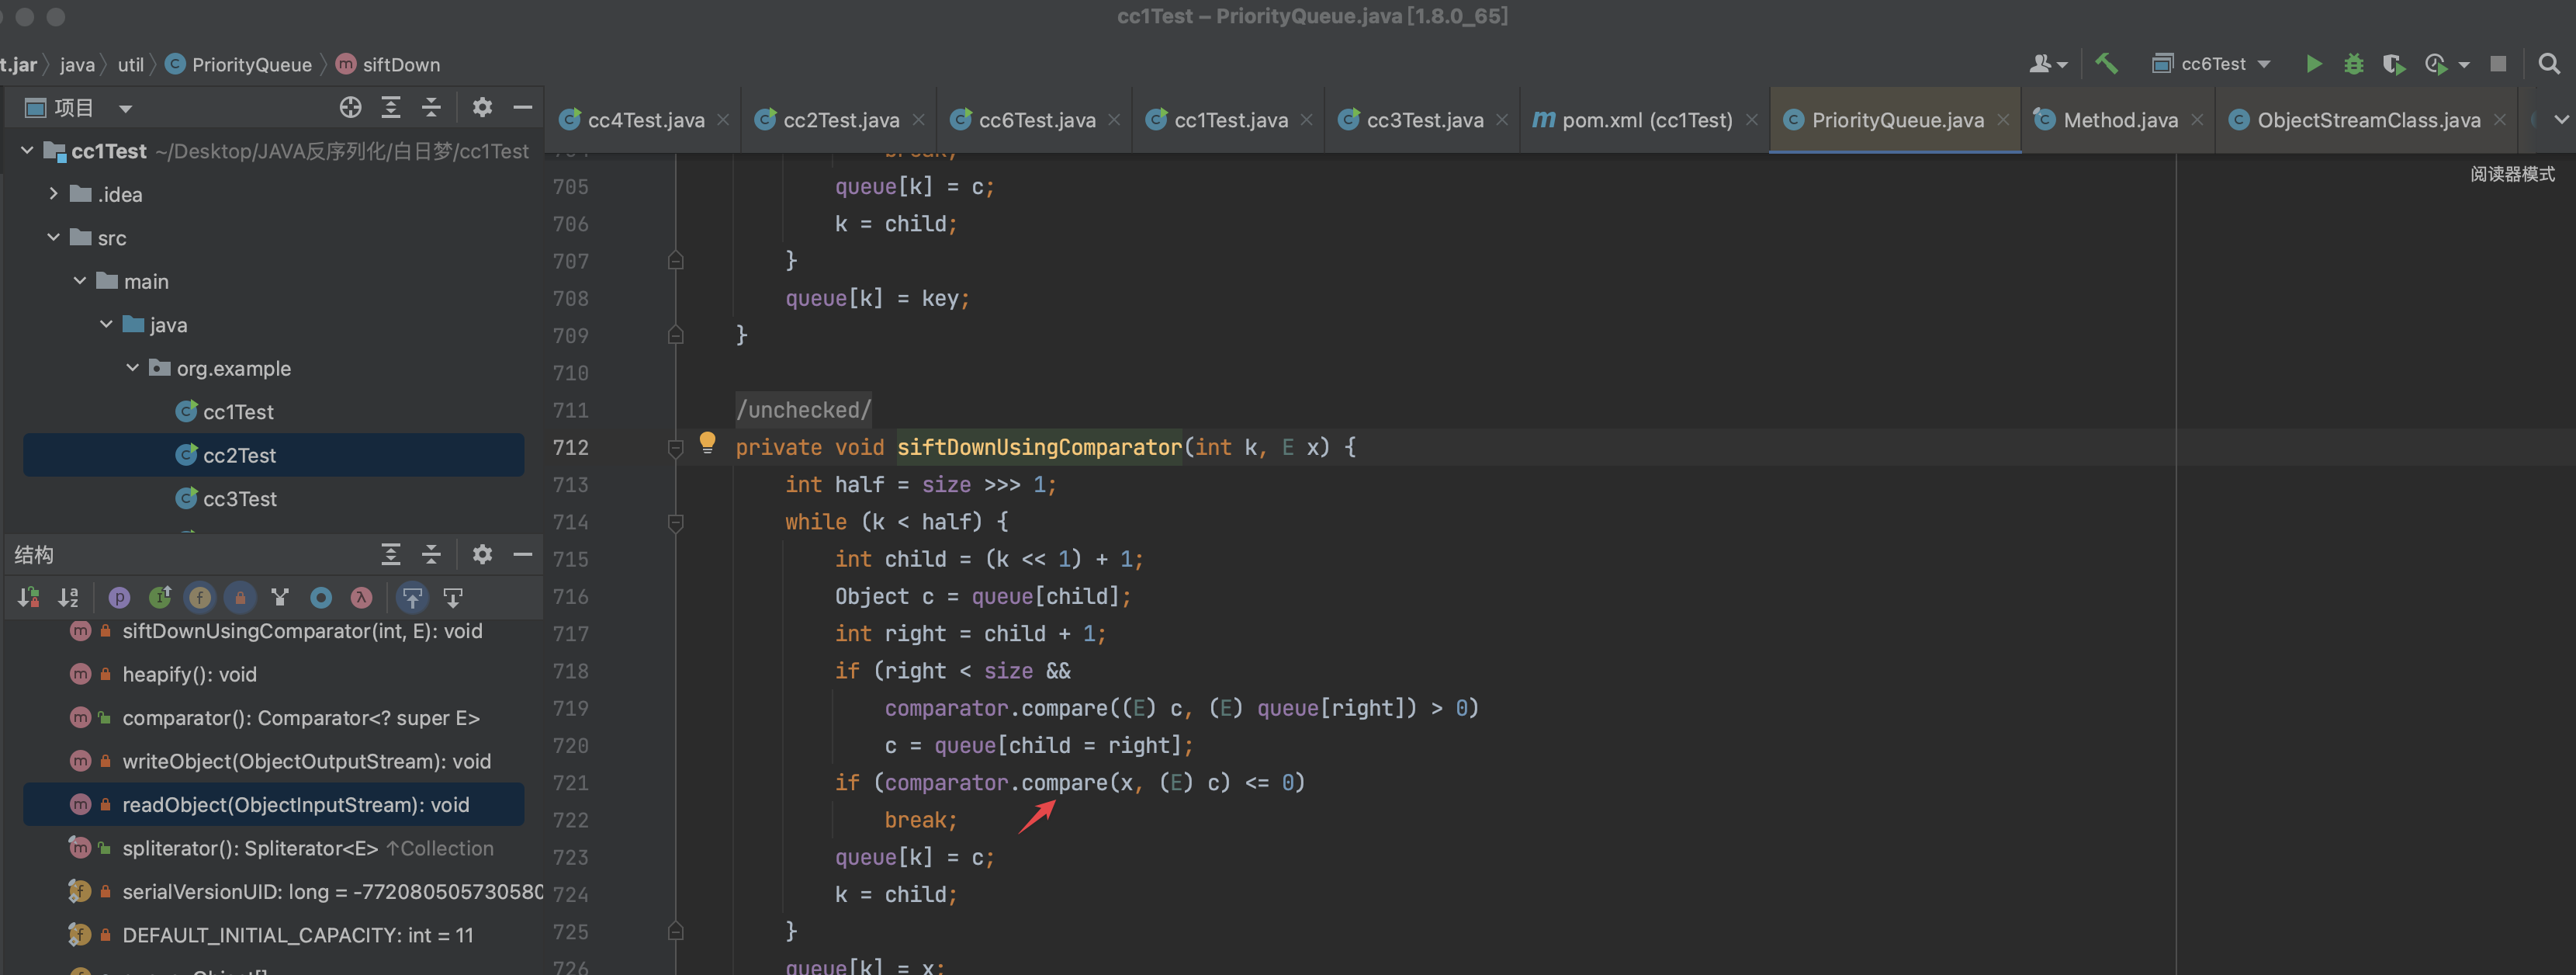The width and height of the screenshot is (2576, 975).
Task: Click the util breadcrumb
Action: 131,64
